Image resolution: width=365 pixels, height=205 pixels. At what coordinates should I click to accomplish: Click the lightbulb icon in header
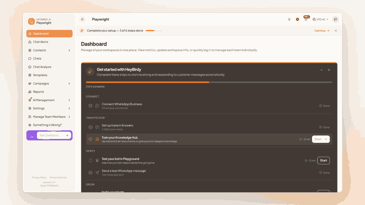289,19
